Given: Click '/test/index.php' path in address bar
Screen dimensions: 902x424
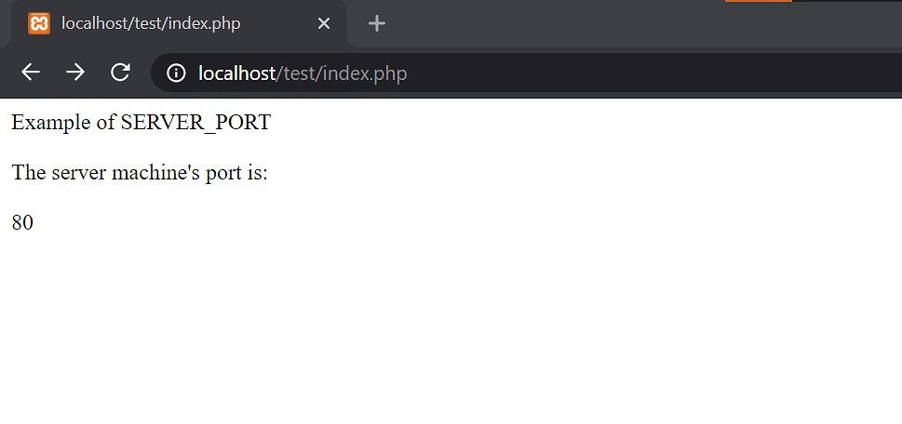Looking at the screenshot, I should [x=342, y=73].
